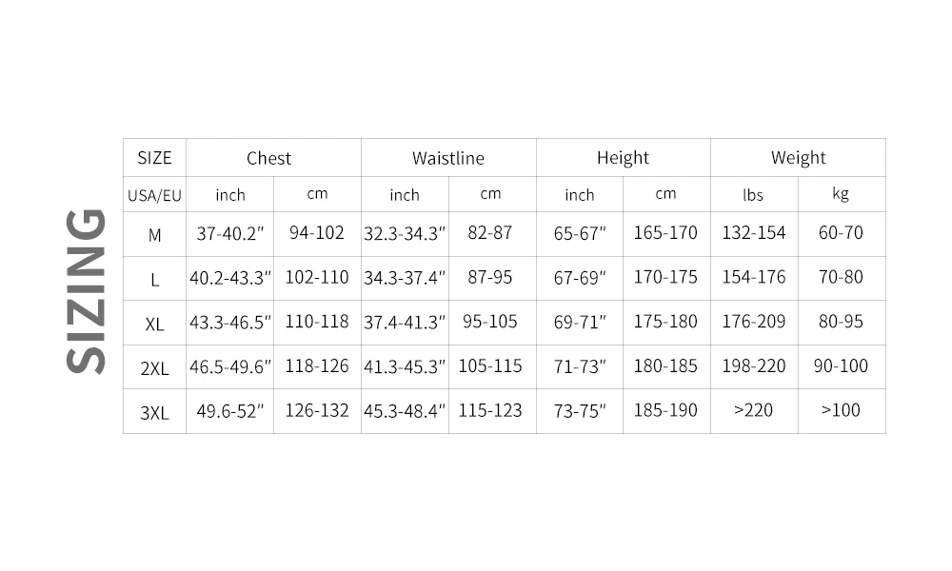Click the SIZE header cell
Viewport: 952px width, 571px height.
click(154, 158)
